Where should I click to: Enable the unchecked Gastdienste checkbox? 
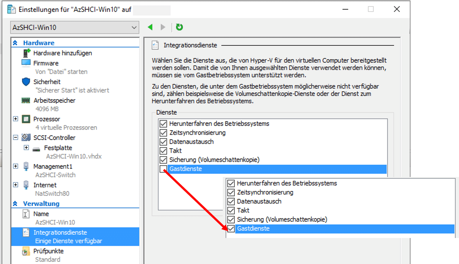tap(163, 169)
